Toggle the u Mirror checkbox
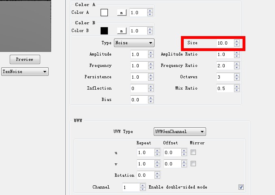275x195 pixels. pos(193,152)
